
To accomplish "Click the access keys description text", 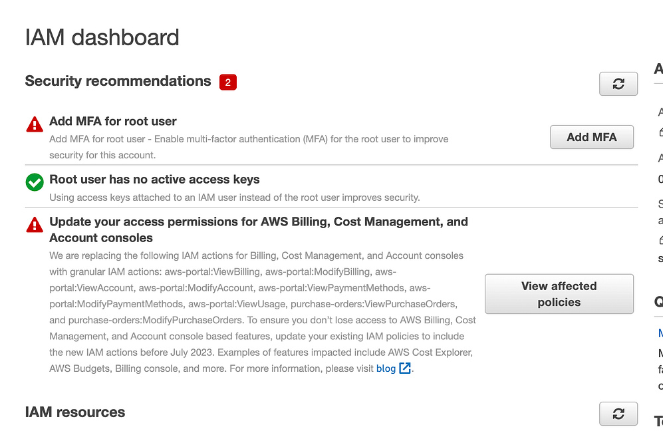I will 234,198.
